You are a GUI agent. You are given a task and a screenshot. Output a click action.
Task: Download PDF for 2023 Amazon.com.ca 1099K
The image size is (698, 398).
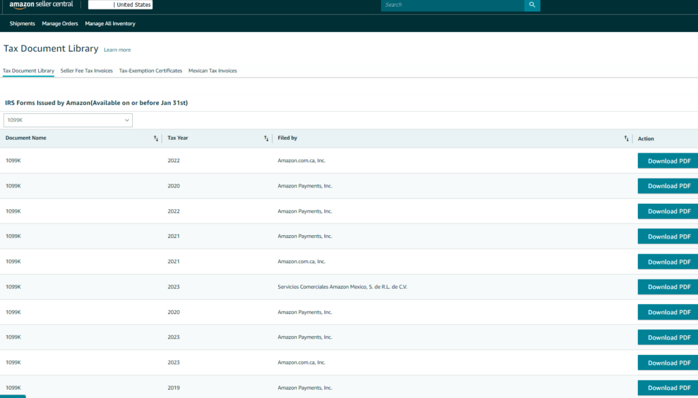[668, 363]
